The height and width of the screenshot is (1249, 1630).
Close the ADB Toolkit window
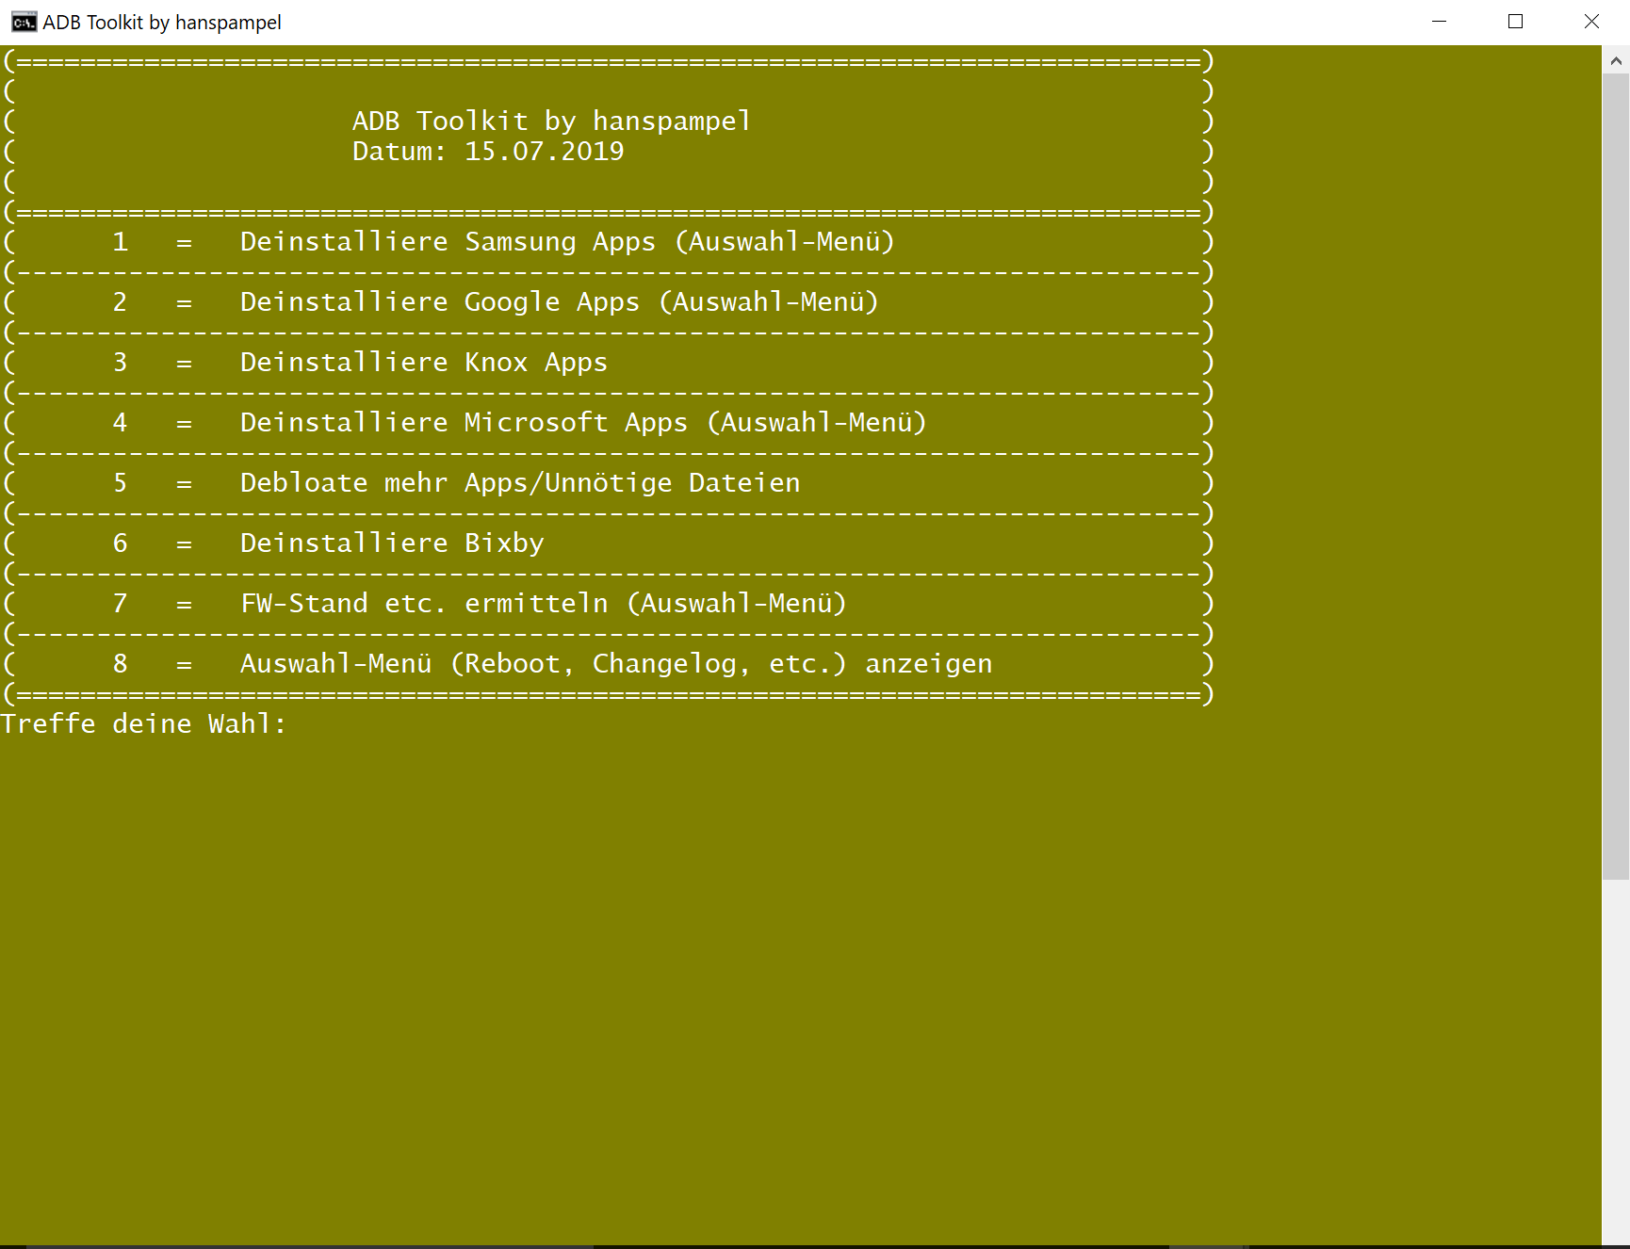[1591, 22]
